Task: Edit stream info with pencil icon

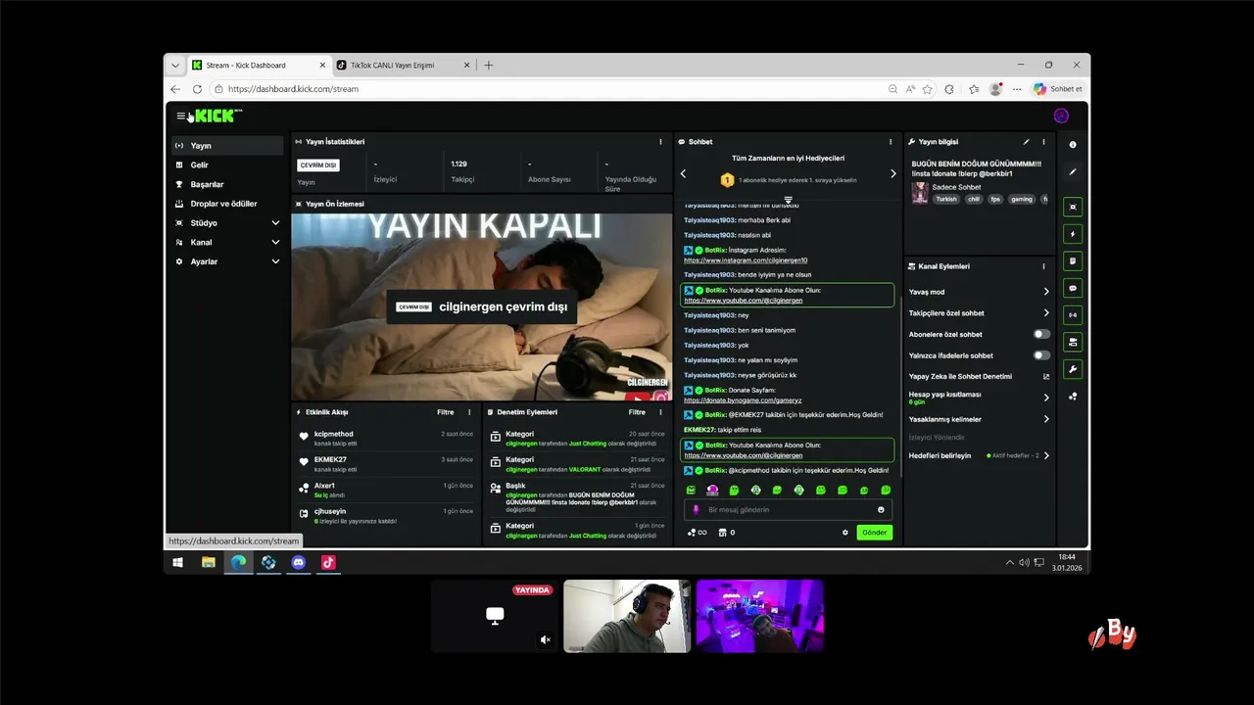Action: (x=1027, y=142)
